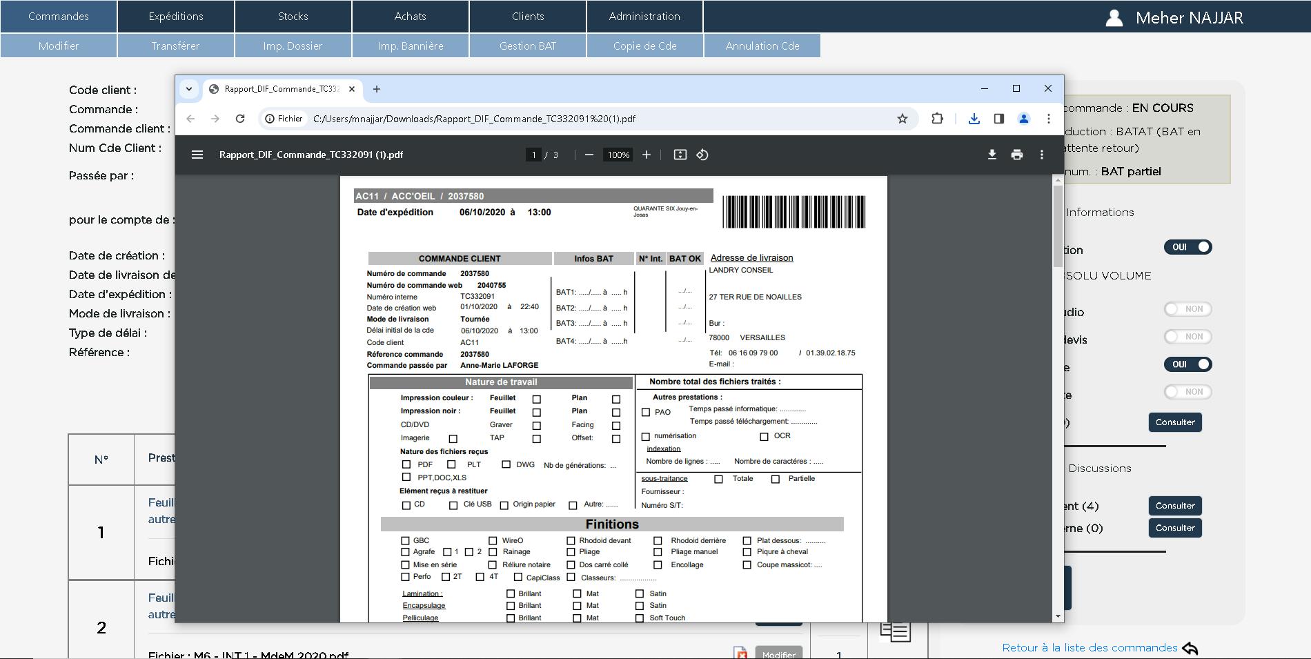The height and width of the screenshot is (659, 1311).
Task: Expand the browser tab search chevron
Action: tap(188, 89)
